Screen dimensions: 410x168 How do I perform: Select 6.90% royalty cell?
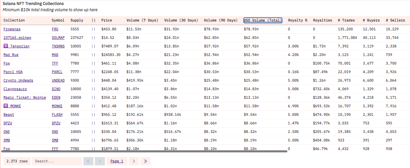click(293, 106)
